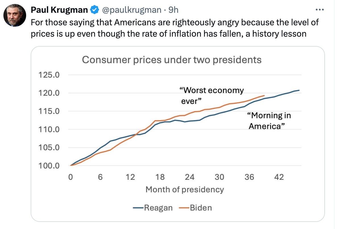This screenshot has height=229, width=342.
Task: Click the 'Worst economy ever' annotation
Action: pos(212,95)
